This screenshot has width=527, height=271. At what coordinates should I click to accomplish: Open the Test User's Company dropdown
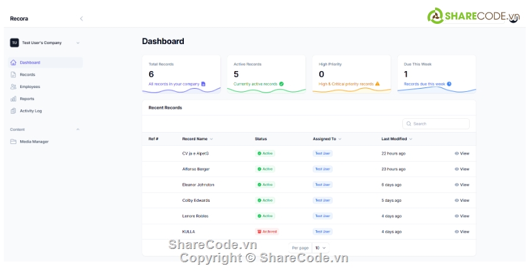[77, 43]
